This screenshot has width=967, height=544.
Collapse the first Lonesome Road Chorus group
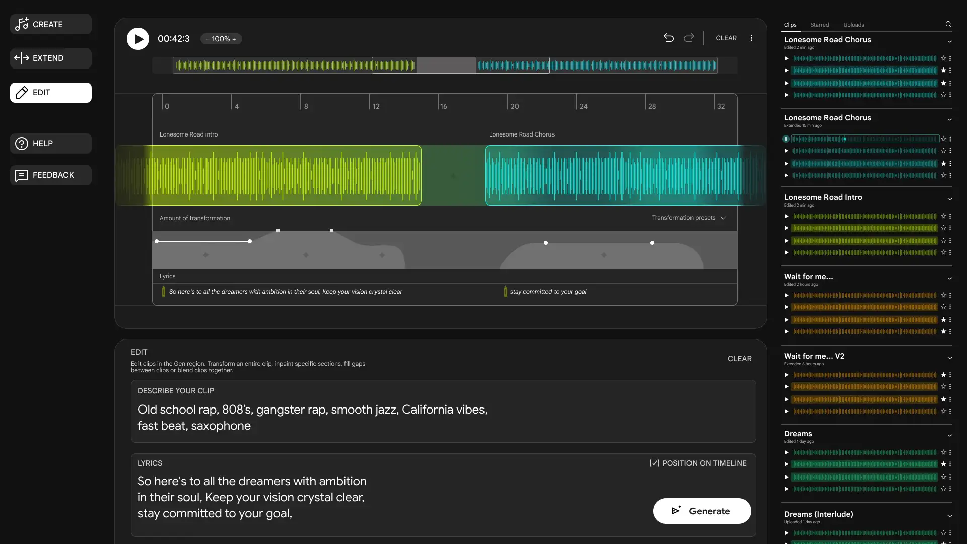click(949, 42)
